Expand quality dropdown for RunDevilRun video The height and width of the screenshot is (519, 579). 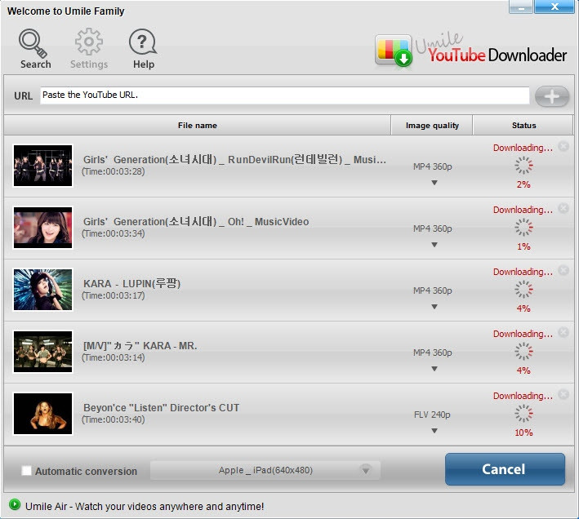point(434,183)
